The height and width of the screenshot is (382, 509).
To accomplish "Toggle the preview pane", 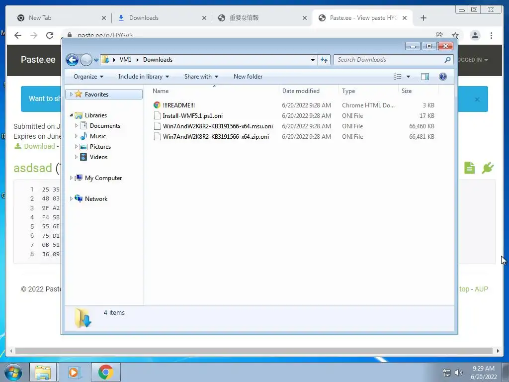I will pos(424,77).
